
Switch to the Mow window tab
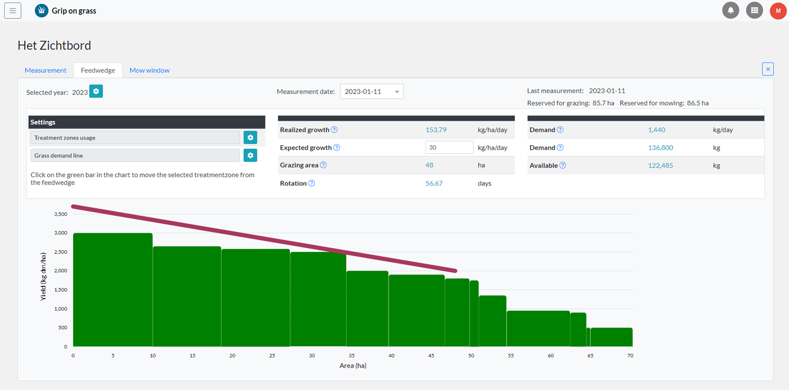pos(149,70)
